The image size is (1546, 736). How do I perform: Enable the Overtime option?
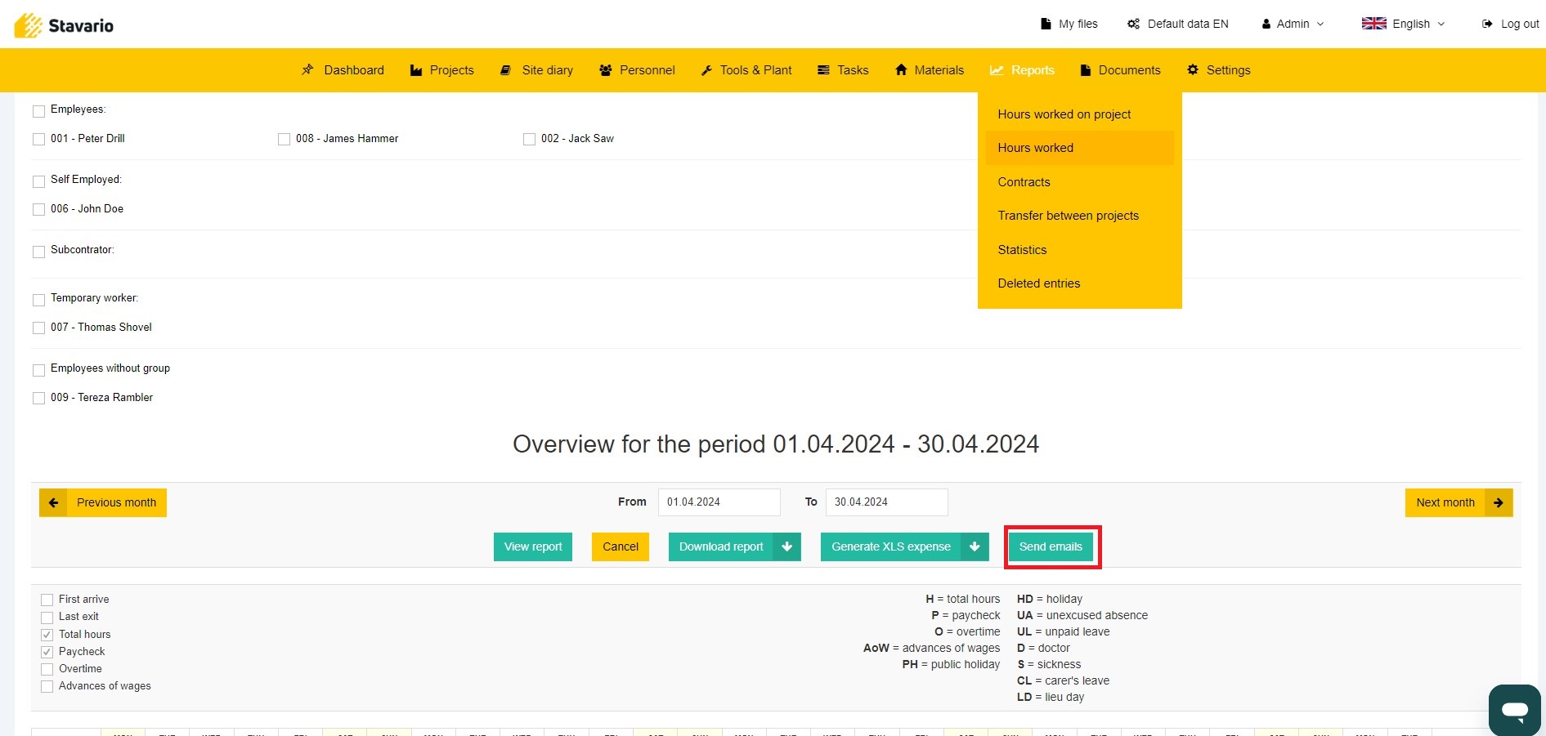[x=47, y=669]
